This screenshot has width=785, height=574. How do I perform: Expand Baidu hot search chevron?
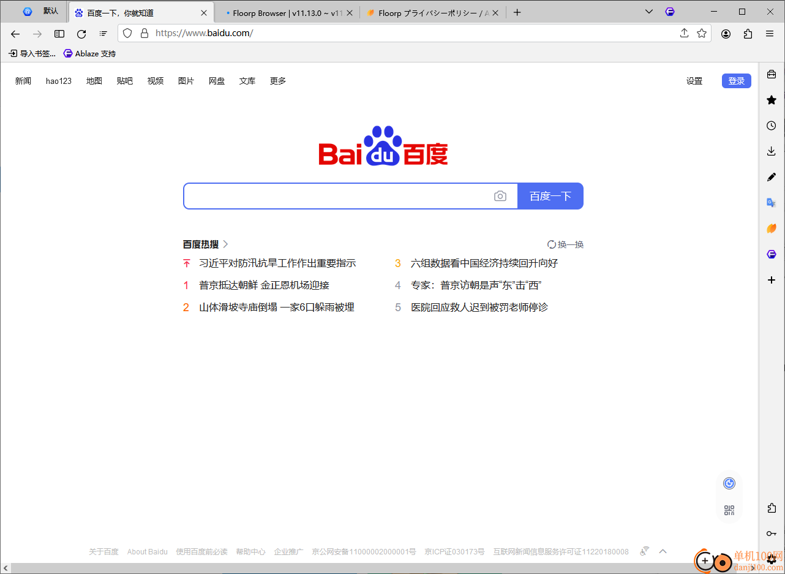pyautogui.click(x=225, y=244)
